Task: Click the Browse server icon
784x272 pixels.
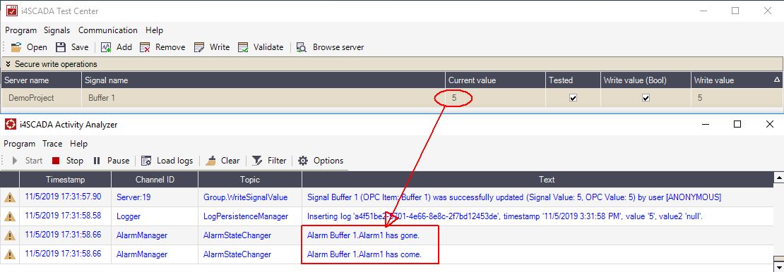Action: point(302,47)
